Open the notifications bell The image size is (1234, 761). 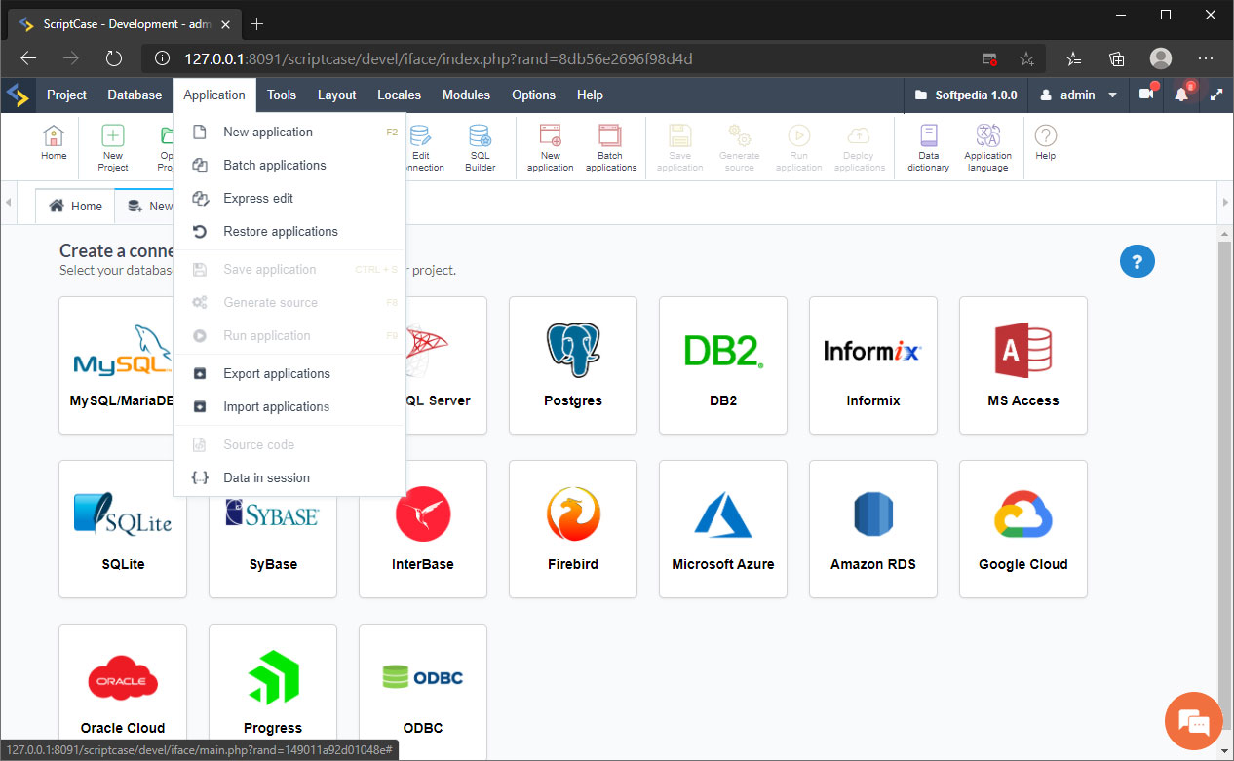coord(1182,95)
